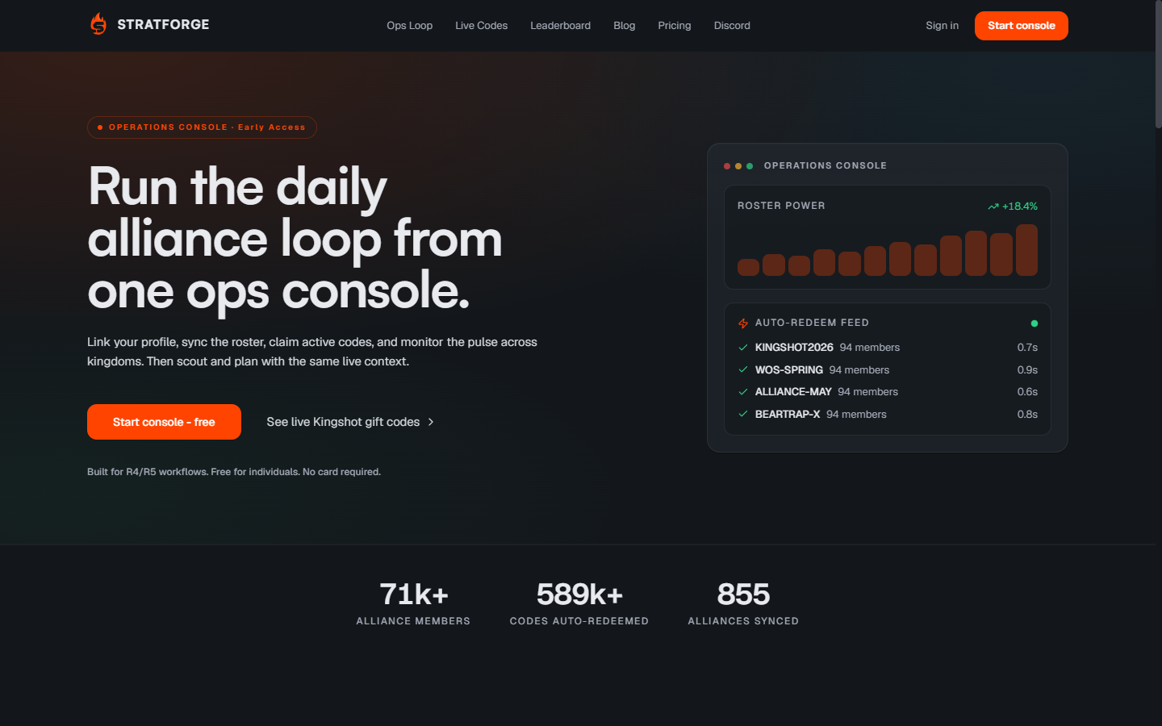
Task: Click the red window dot in console card
Action: click(x=727, y=166)
